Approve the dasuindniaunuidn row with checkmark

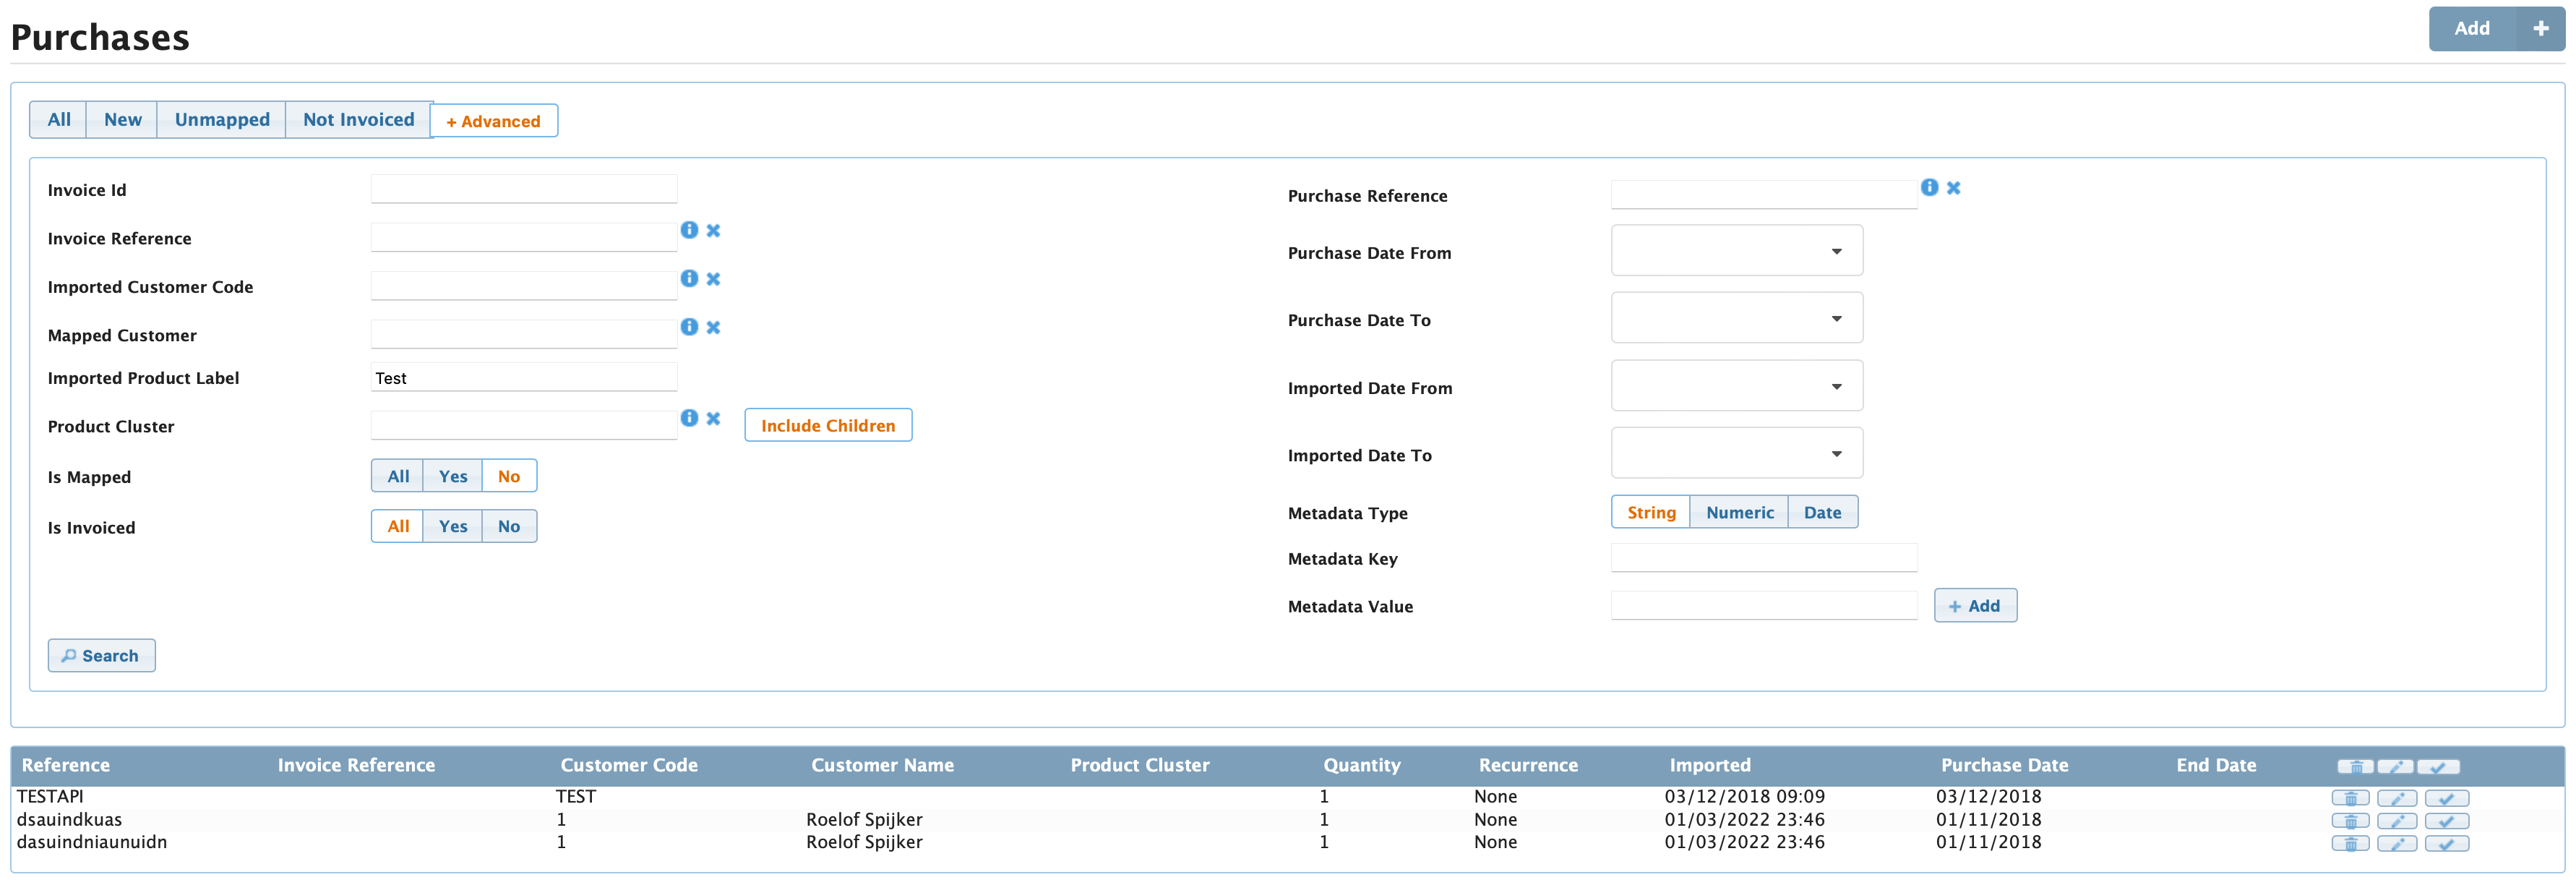tap(2446, 843)
